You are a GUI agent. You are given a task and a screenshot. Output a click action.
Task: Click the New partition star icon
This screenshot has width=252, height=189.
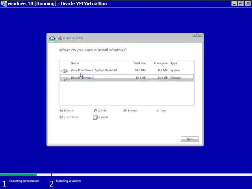point(157,111)
